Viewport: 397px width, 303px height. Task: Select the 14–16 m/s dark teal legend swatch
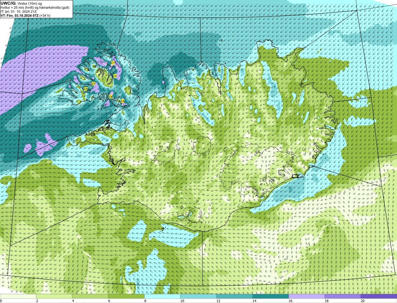(270, 296)
